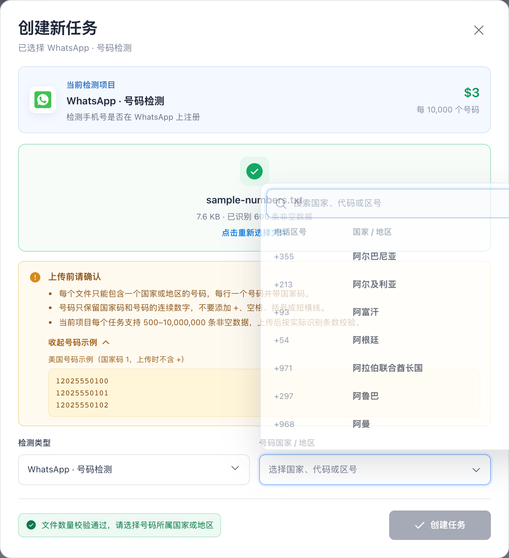The width and height of the screenshot is (509, 558).
Task: Select 阿曼 +968 from the country list
Action: pos(385,424)
